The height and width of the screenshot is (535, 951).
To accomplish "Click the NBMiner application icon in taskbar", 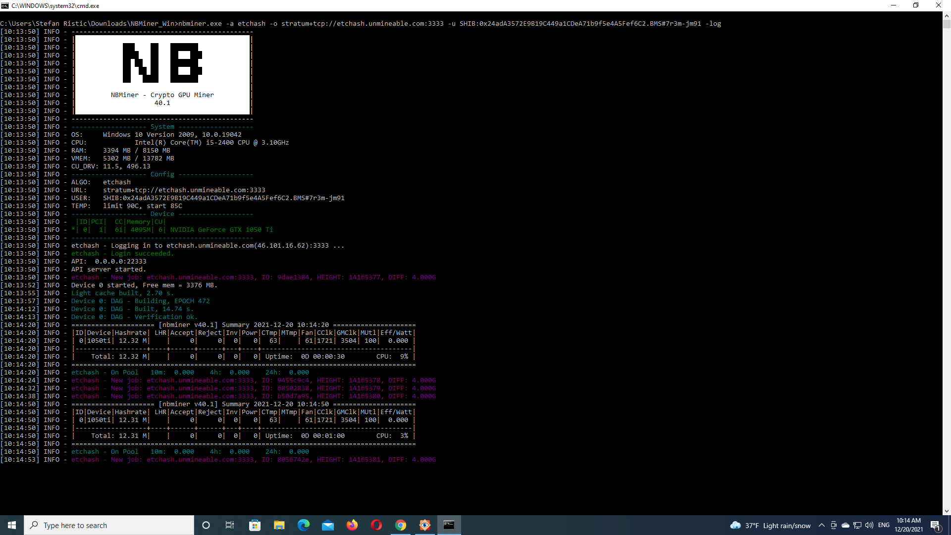I will coord(449,525).
